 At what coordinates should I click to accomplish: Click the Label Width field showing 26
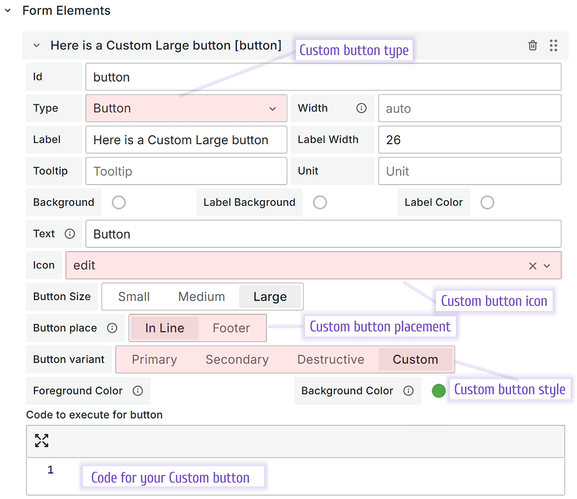[470, 140]
